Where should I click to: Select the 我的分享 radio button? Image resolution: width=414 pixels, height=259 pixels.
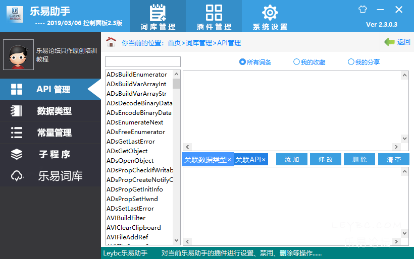pyautogui.click(x=351, y=62)
